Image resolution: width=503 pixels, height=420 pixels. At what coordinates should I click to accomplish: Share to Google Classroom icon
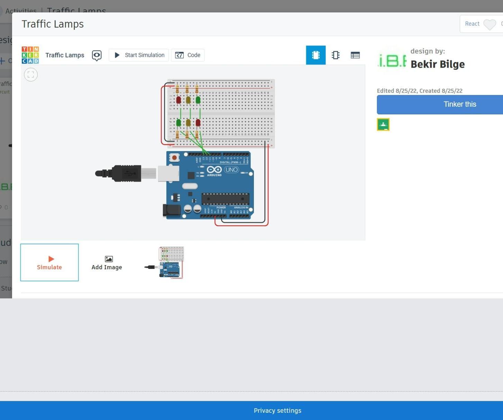coord(383,125)
